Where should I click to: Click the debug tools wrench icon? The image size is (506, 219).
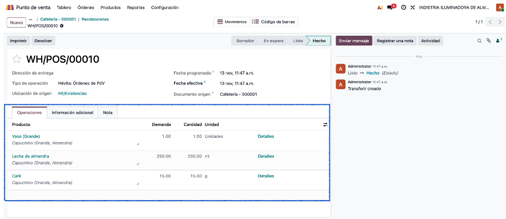coord(413,8)
